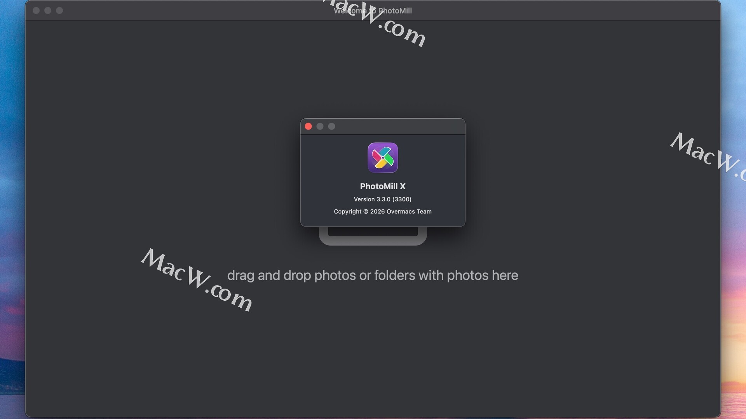Click the main window's dimmed close button
Image resolution: width=746 pixels, height=419 pixels.
[x=36, y=10]
